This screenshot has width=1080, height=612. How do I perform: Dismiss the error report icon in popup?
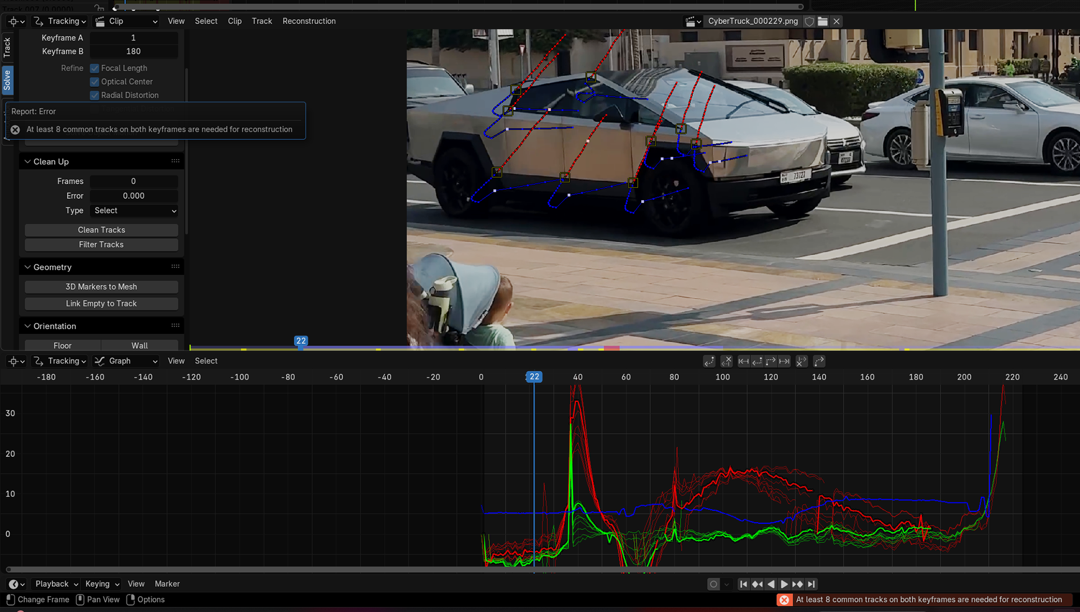click(x=15, y=129)
